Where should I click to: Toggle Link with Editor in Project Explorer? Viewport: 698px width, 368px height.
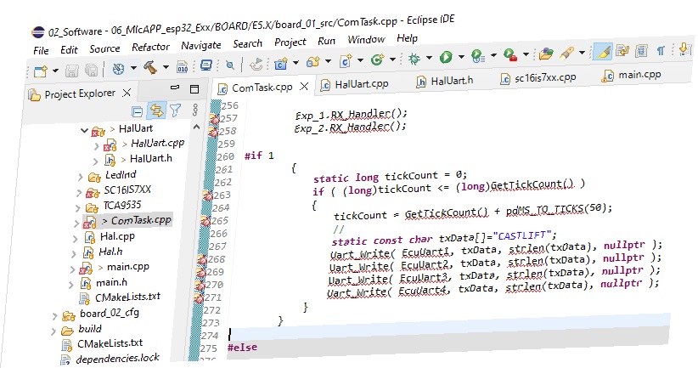tap(157, 110)
